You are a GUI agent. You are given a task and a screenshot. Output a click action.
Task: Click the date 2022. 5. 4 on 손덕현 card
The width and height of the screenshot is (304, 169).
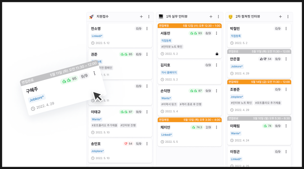(171, 112)
